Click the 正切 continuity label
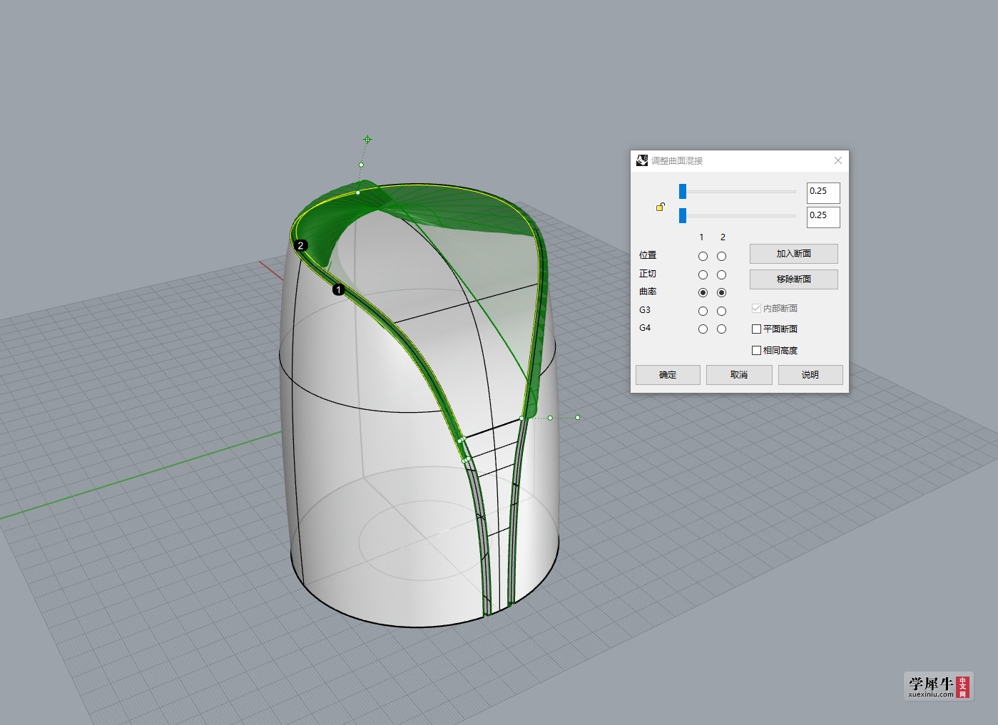This screenshot has height=725, width=998. click(x=648, y=274)
